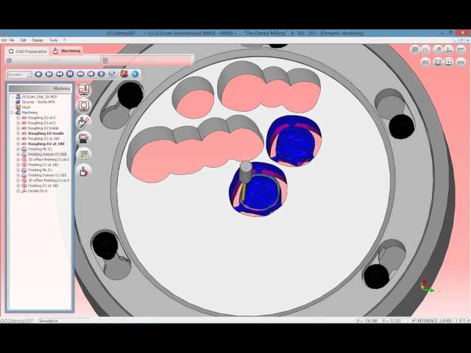Image resolution: width=471 pixels, height=353 pixels.
Task: Open the ? help menu
Action: click(64, 40)
